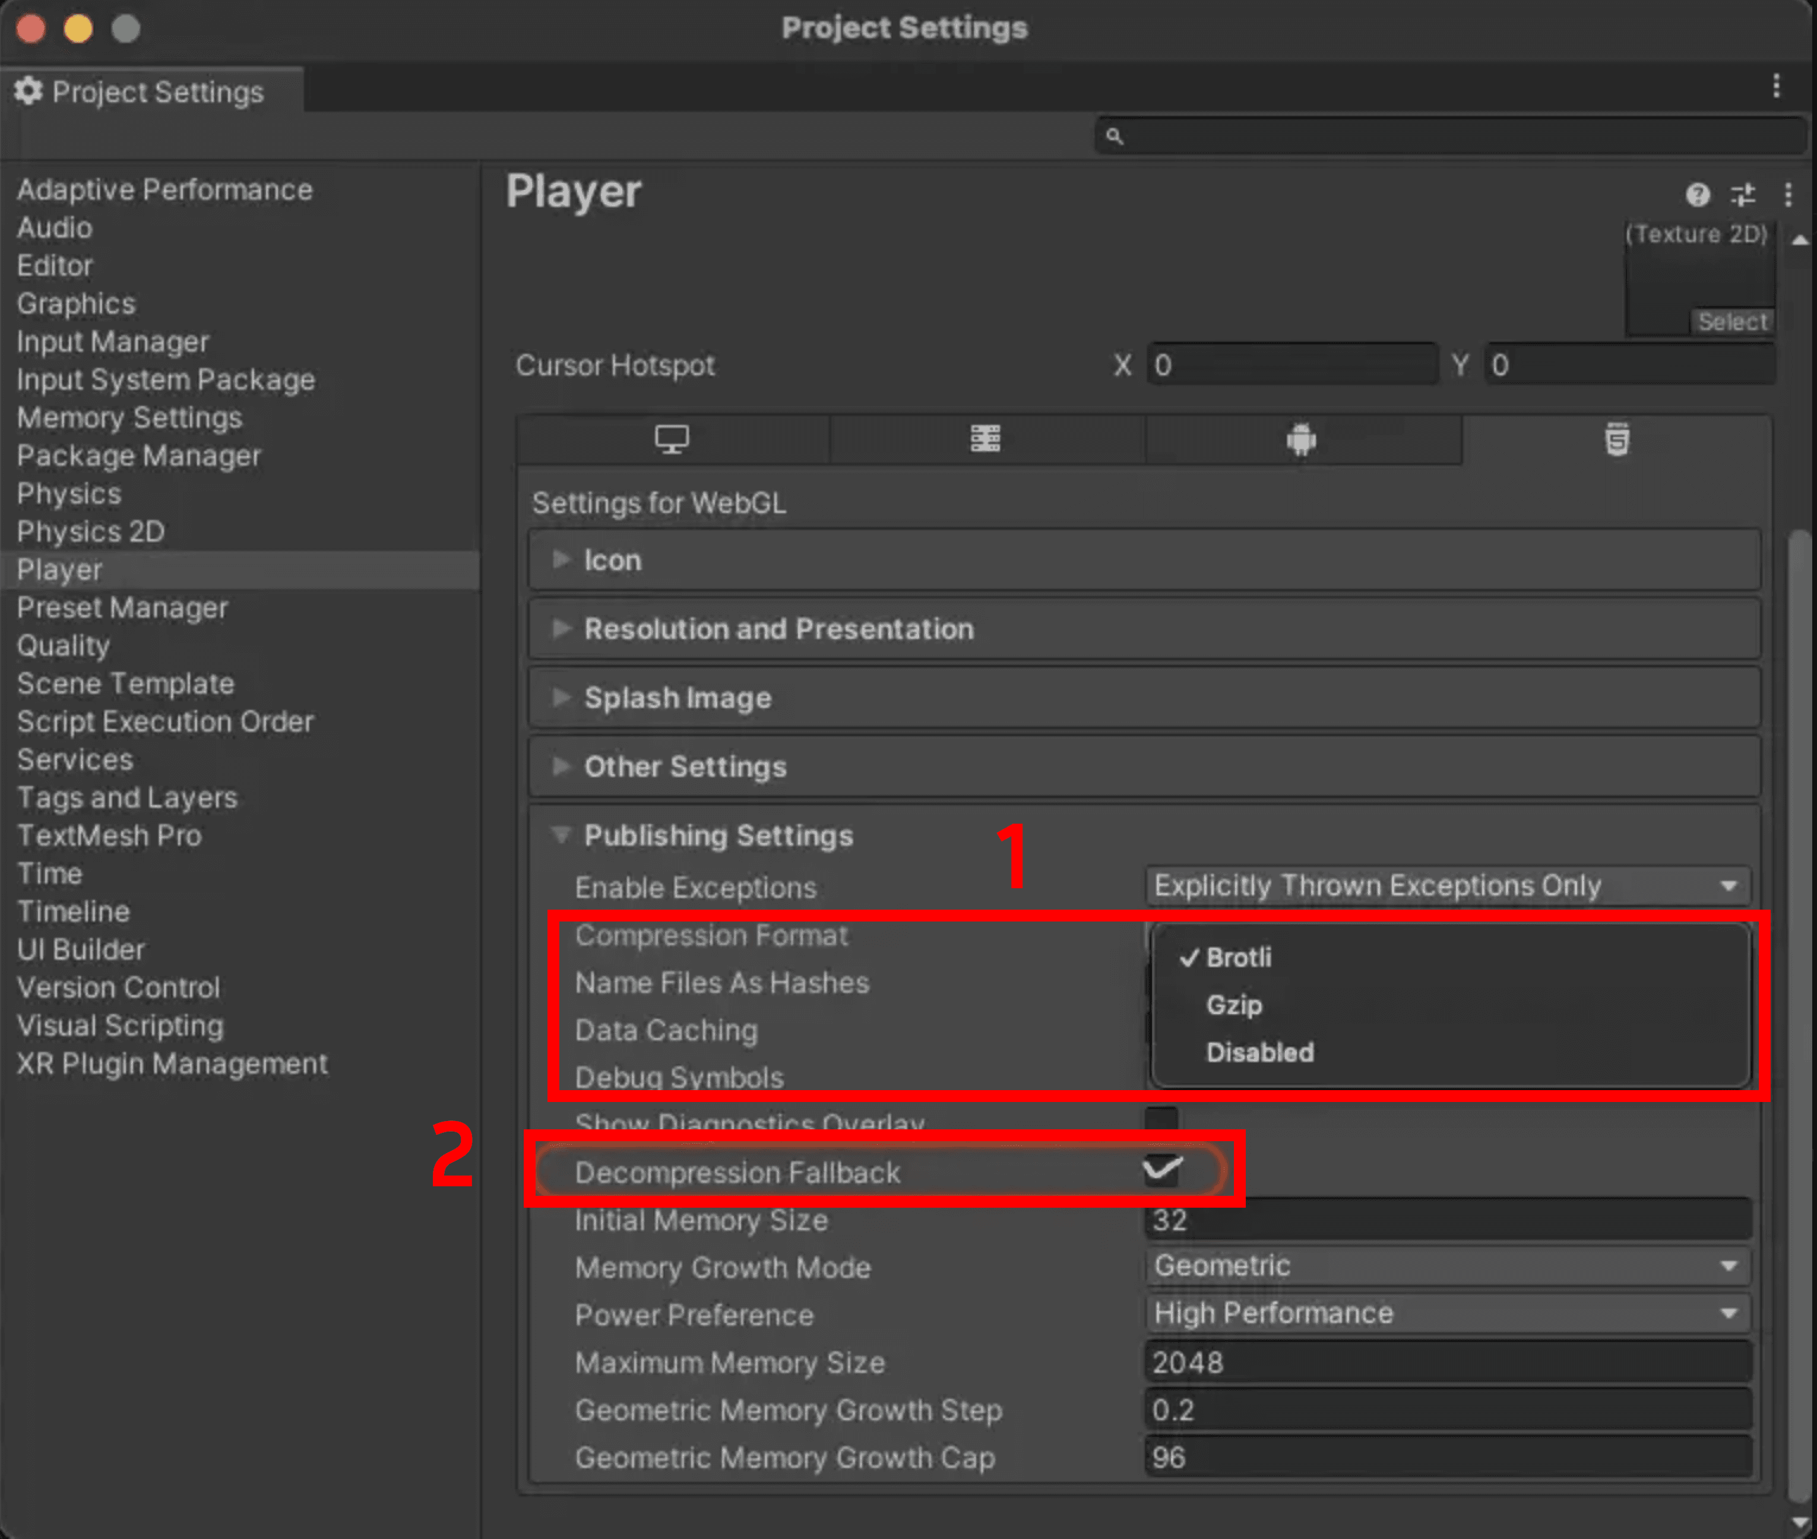Open the Power Preference dropdown
The image size is (1817, 1539).
pyautogui.click(x=1447, y=1313)
